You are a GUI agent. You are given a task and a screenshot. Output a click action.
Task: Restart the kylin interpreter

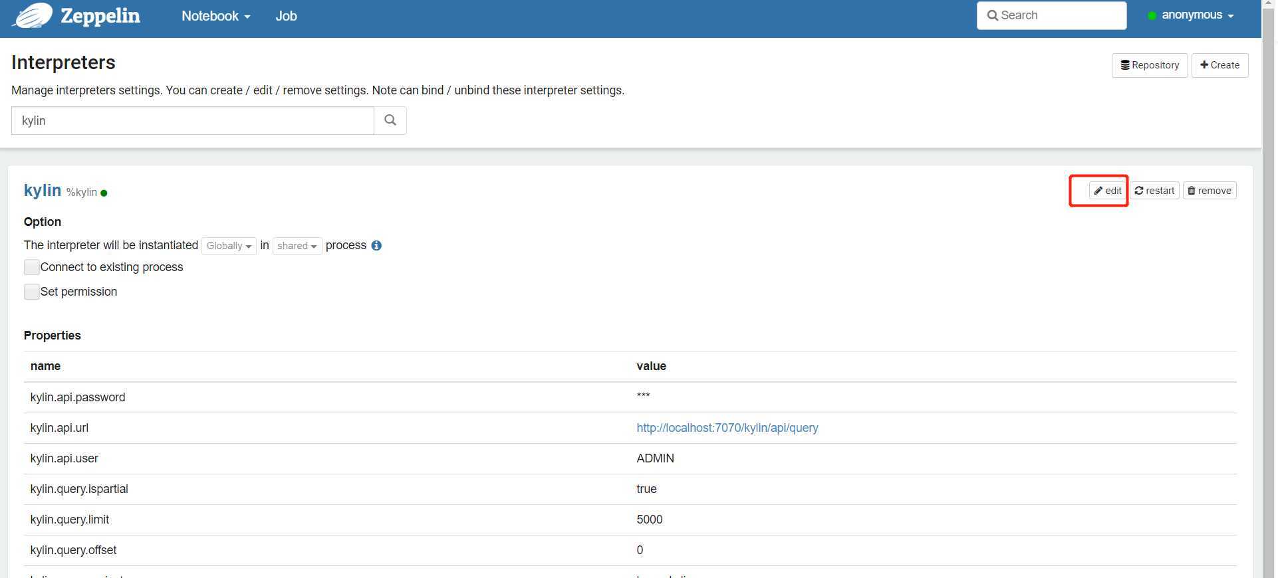click(1155, 191)
